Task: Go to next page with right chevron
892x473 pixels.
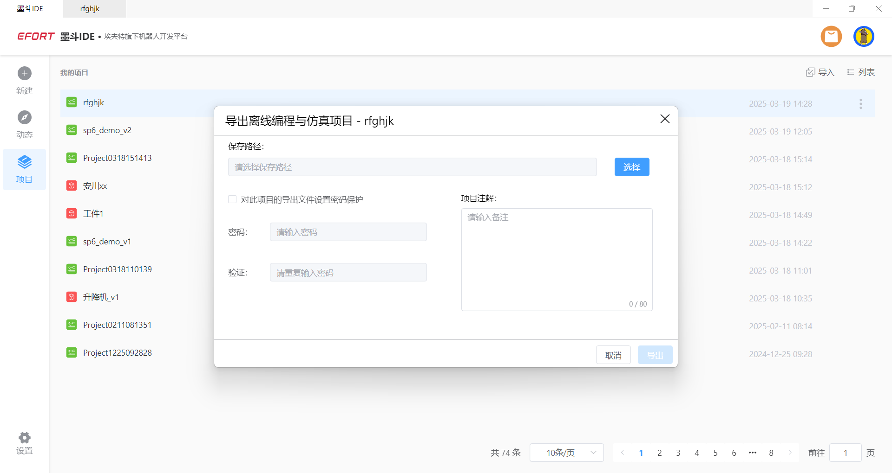Action: pyautogui.click(x=790, y=453)
